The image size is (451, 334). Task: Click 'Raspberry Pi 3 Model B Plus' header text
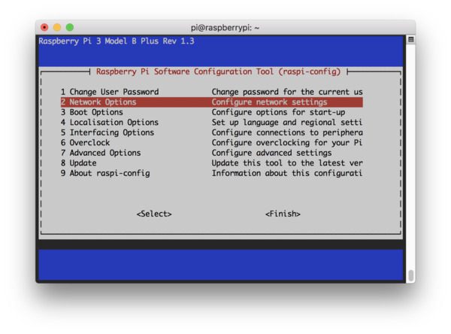pyautogui.click(x=117, y=41)
